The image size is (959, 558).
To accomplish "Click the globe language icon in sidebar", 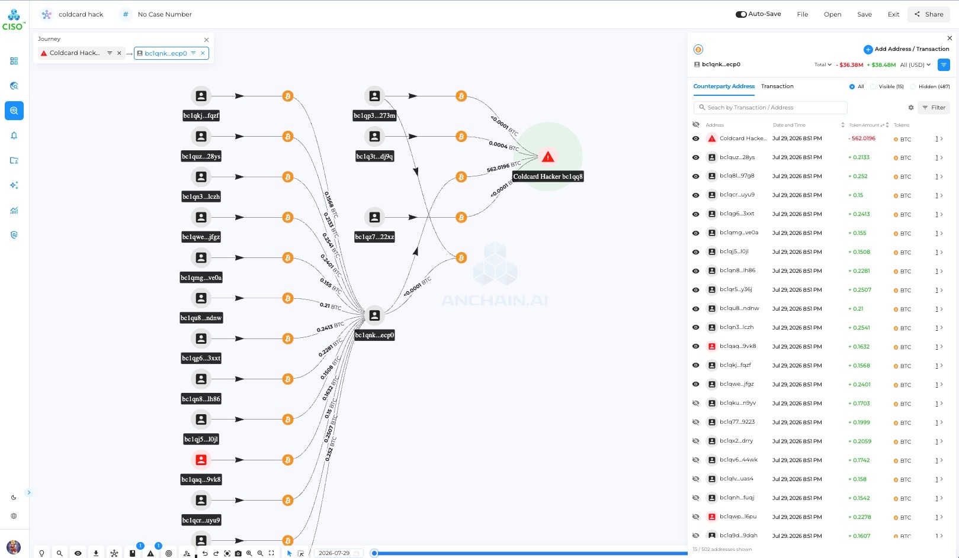I will click(x=14, y=516).
